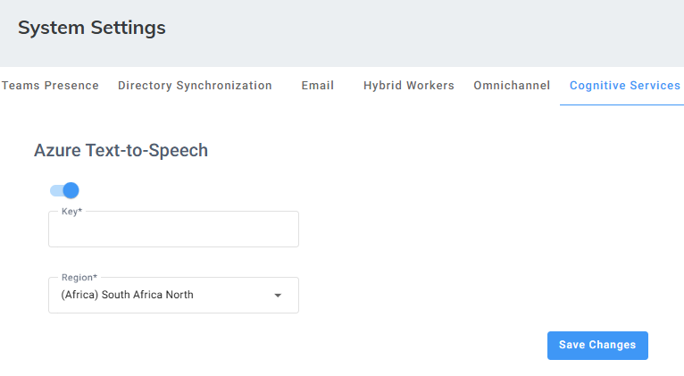Click the Azure Text-to-Speech section heading

pyautogui.click(x=121, y=150)
